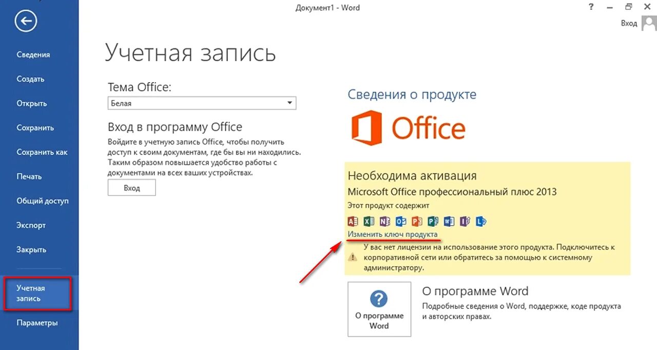The image size is (657, 350).
Task: Click Сохранить in the sidebar
Action: click(x=35, y=128)
